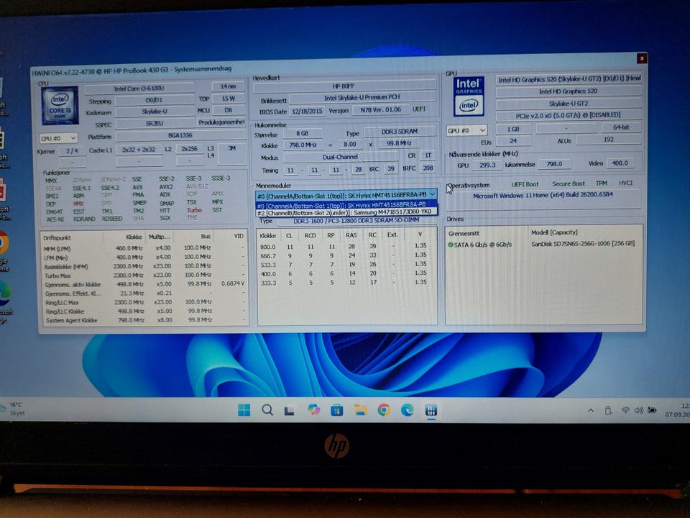Open Microsoft Store from the taskbar
Image resolution: width=690 pixels, height=518 pixels.
tap(337, 410)
